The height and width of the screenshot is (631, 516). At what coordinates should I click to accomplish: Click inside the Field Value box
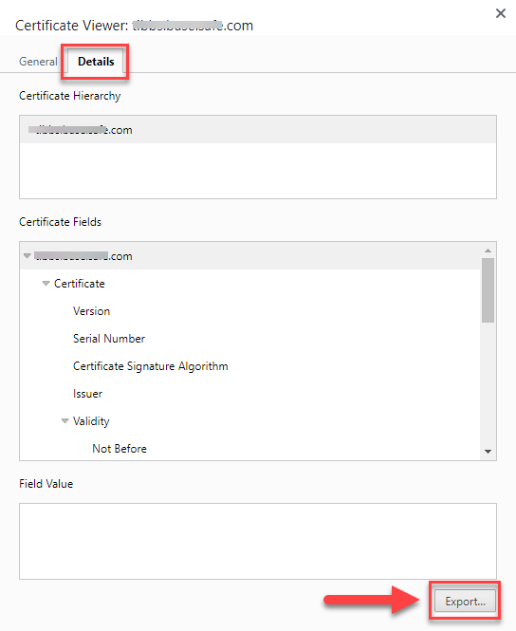coord(258,541)
